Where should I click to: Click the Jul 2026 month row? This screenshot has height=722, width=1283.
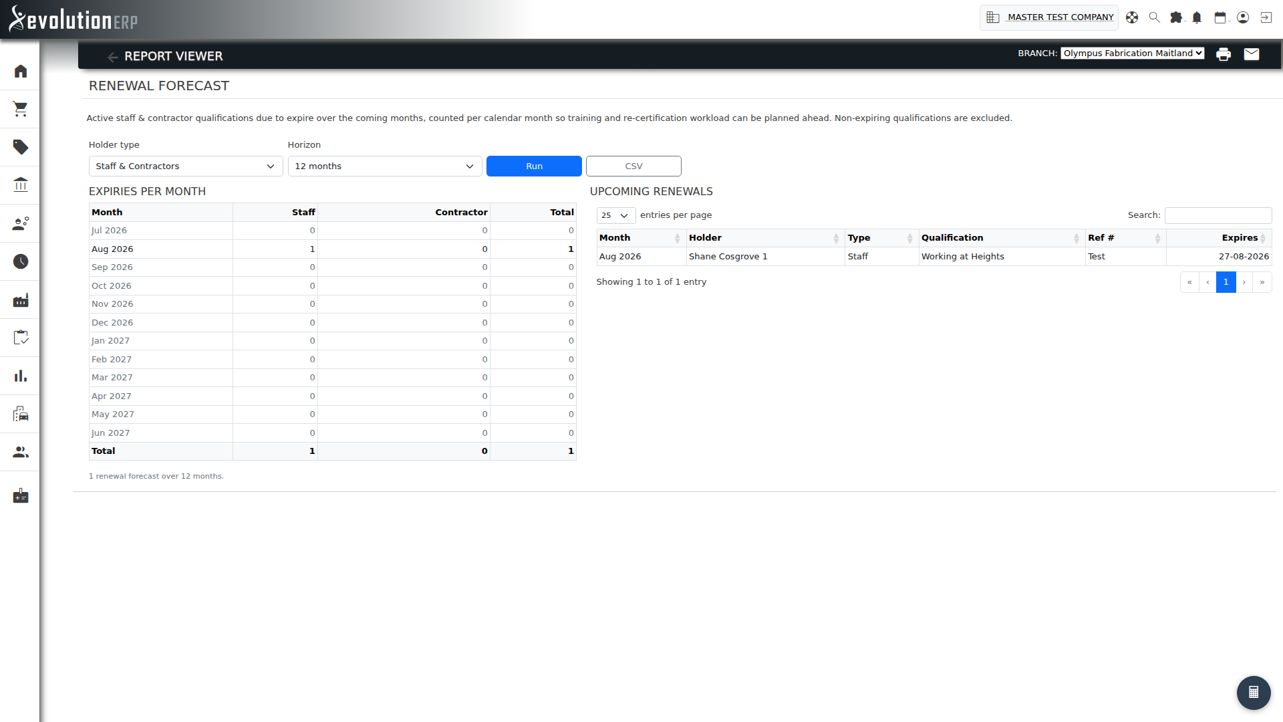[332, 231]
